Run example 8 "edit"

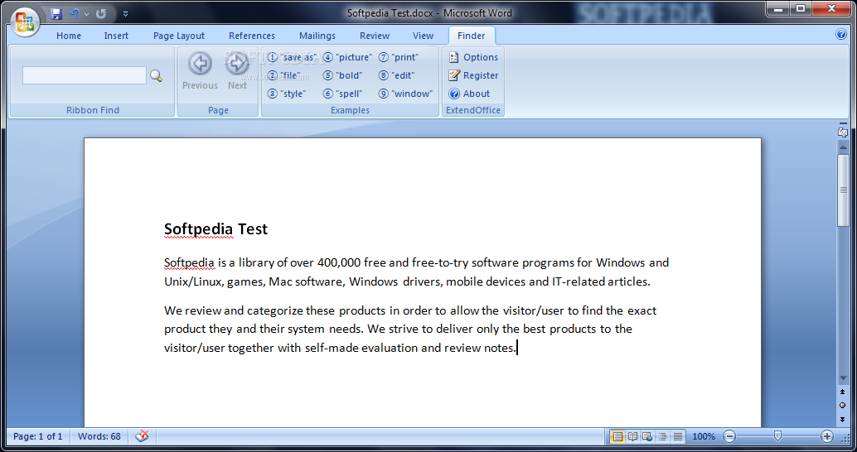(397, 75)
